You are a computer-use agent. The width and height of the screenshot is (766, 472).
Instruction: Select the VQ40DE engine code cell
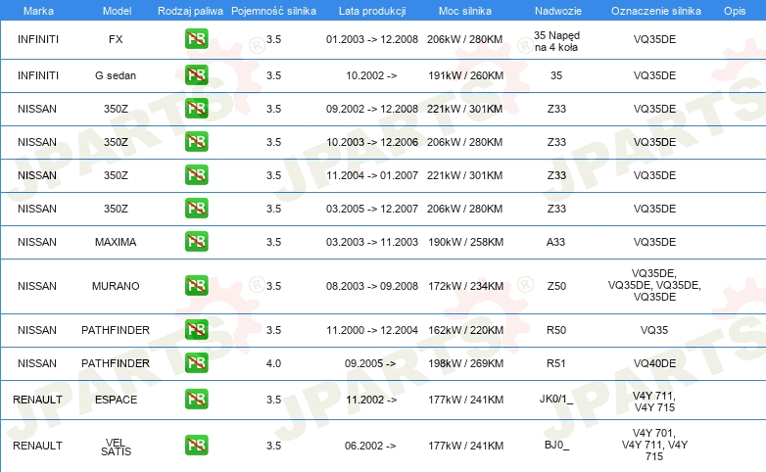pyautogui.click(x=654, y=363)
